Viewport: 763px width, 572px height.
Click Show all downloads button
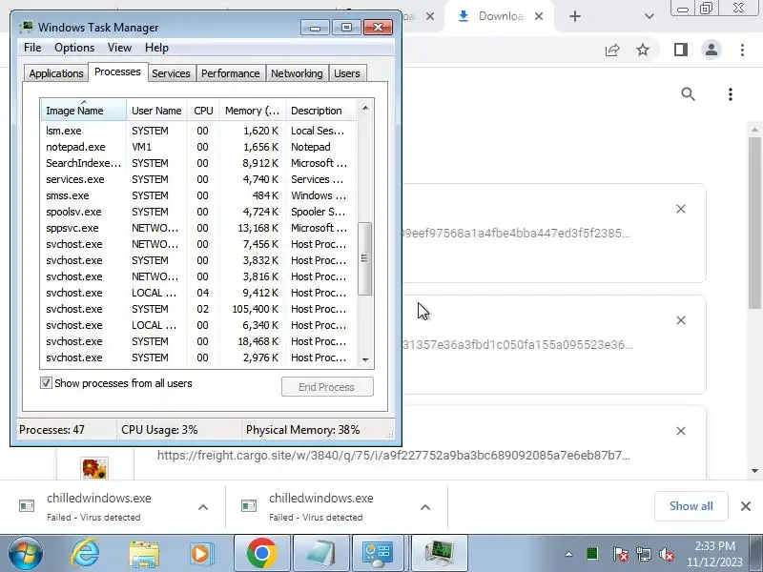(x=691, y=506)
